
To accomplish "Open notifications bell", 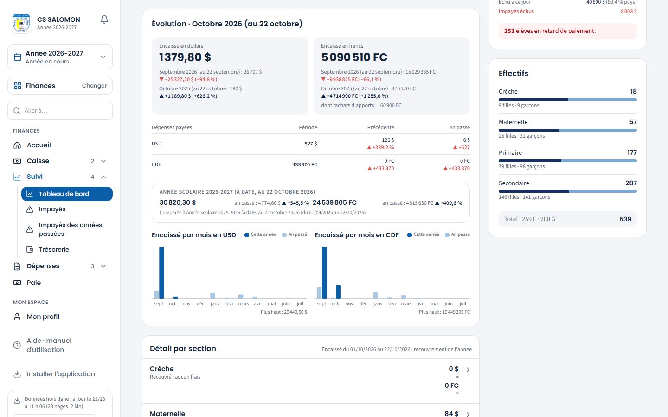I will [x=104, y=19].
